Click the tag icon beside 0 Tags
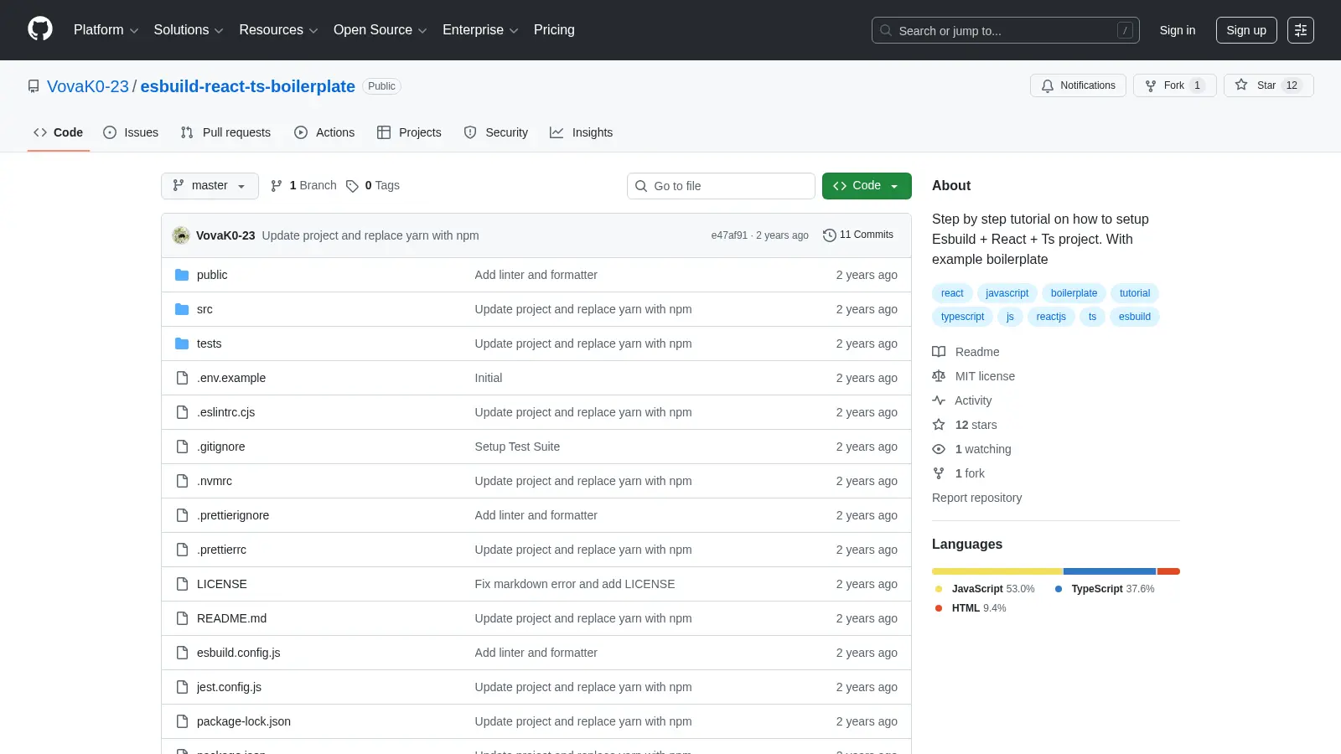The image size is (1341, 754). tap(353, 186)
